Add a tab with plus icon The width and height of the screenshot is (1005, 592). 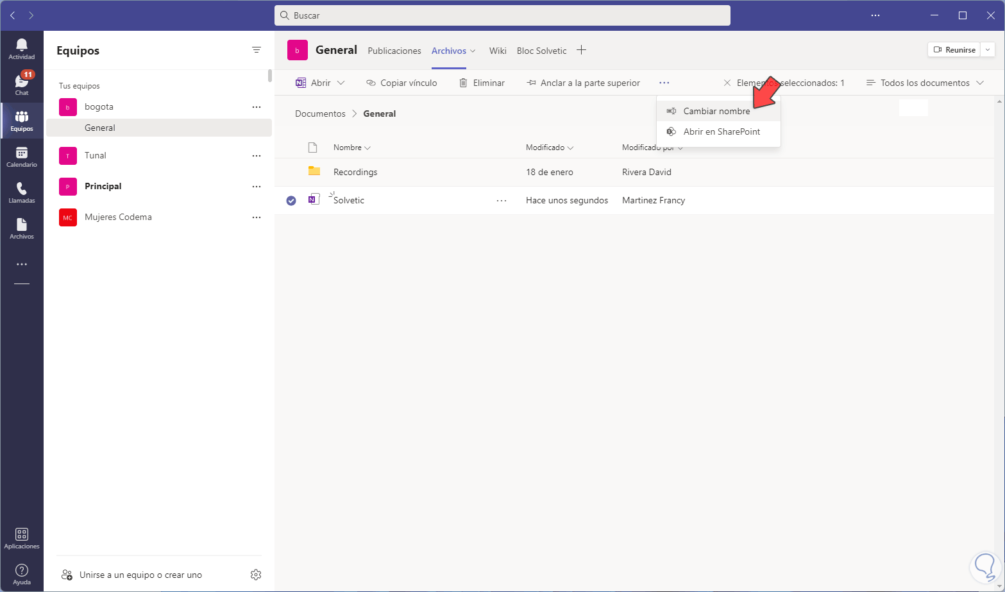581,50
